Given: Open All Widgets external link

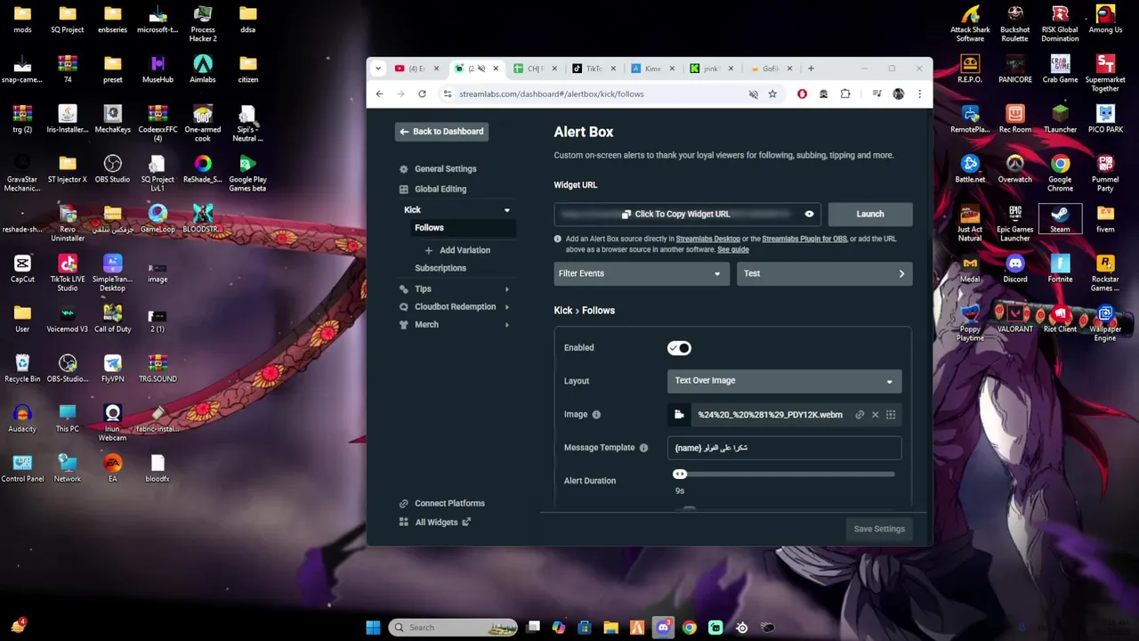Looking at the screenshot, I should click(x=434, y=523).
